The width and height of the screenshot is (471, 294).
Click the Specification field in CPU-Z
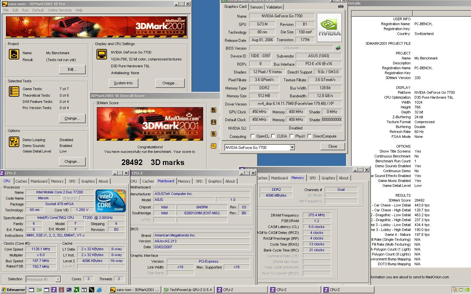(x=75, y=218)
